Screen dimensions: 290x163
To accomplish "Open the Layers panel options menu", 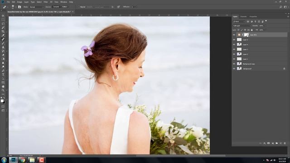I will coord(288,16).
